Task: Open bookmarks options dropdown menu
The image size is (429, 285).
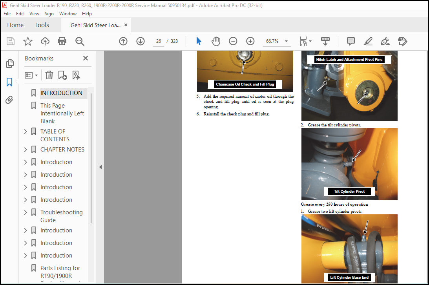Action: 31,75
